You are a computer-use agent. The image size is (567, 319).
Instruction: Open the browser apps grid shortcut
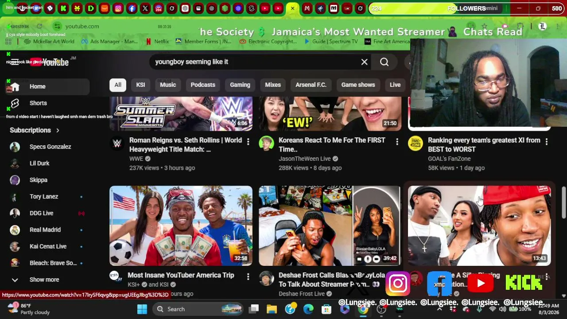[x=8, y=42]
